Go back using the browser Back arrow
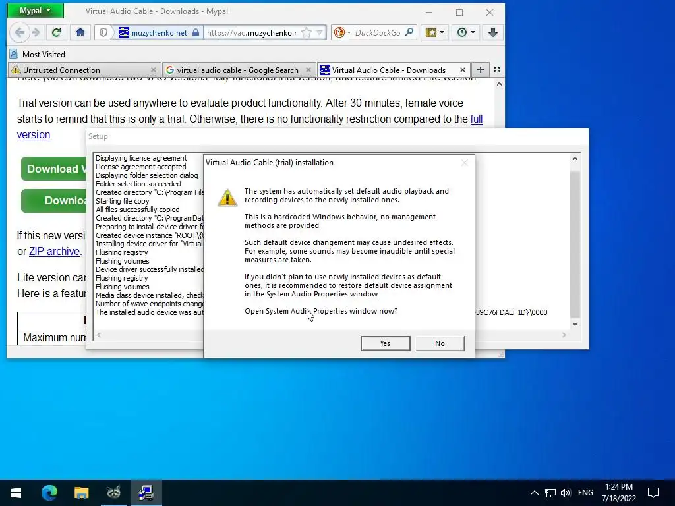 (19, 32)
